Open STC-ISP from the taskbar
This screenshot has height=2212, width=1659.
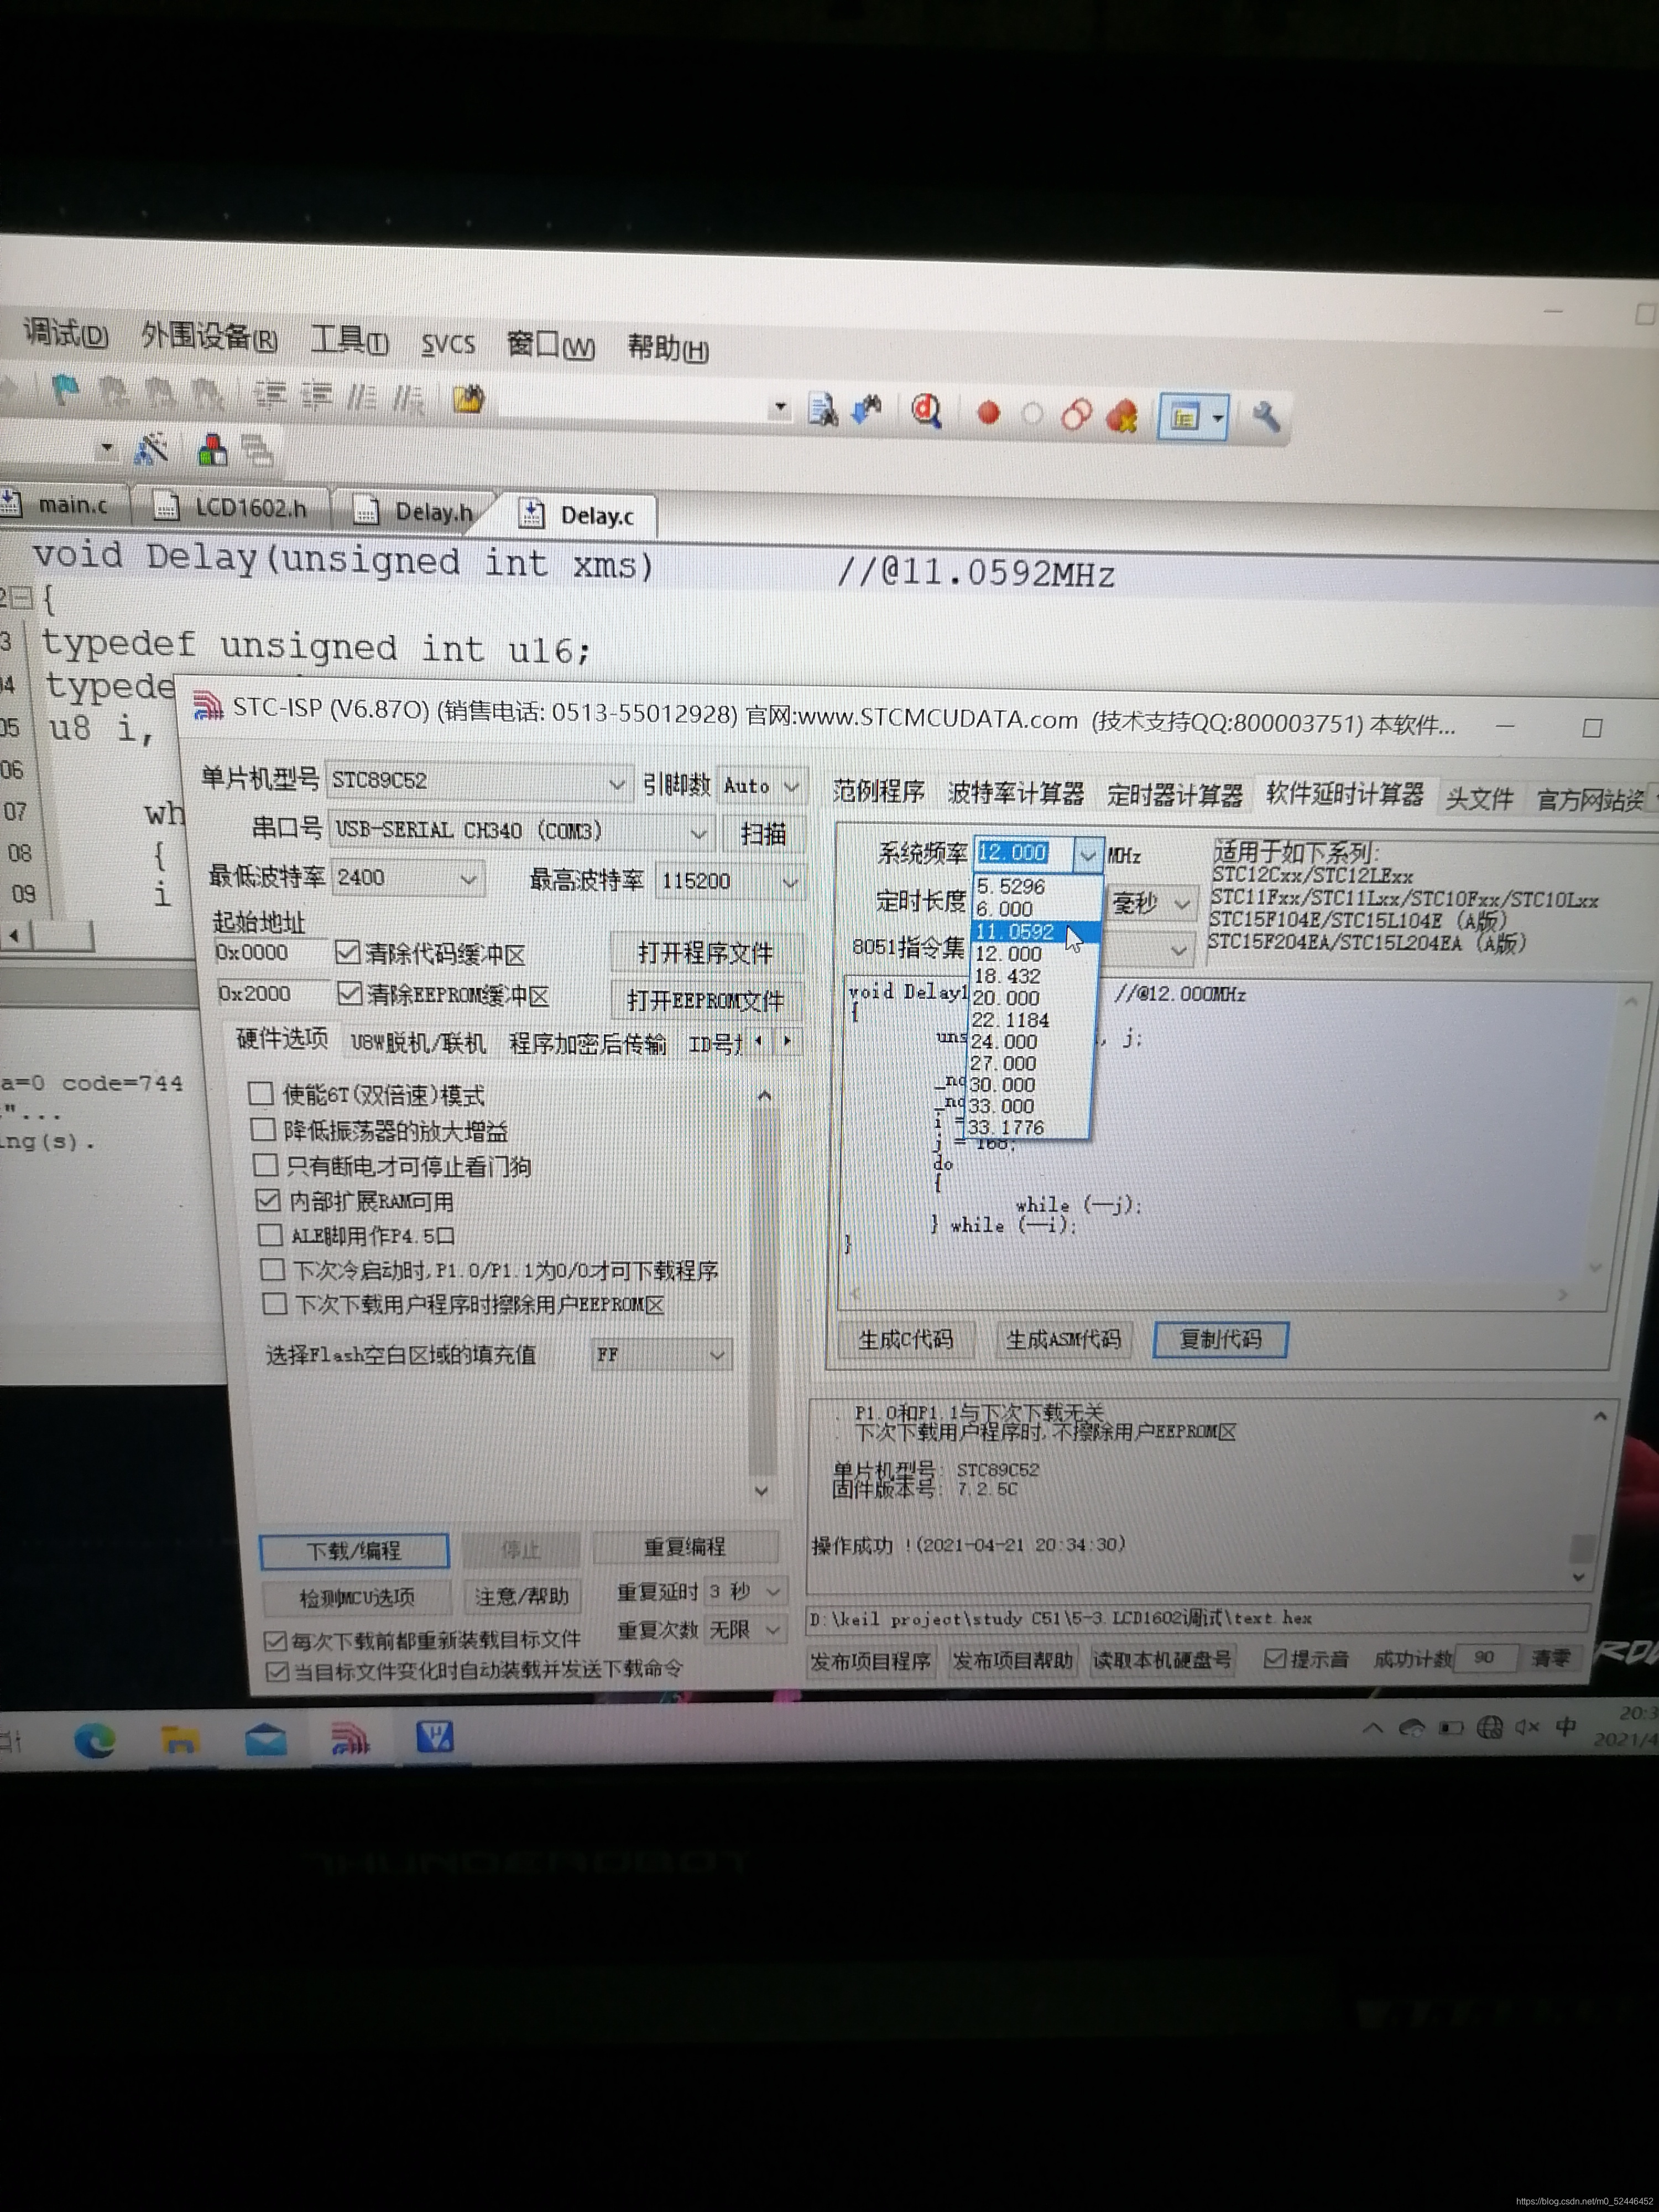click(x=350, y=1741)
